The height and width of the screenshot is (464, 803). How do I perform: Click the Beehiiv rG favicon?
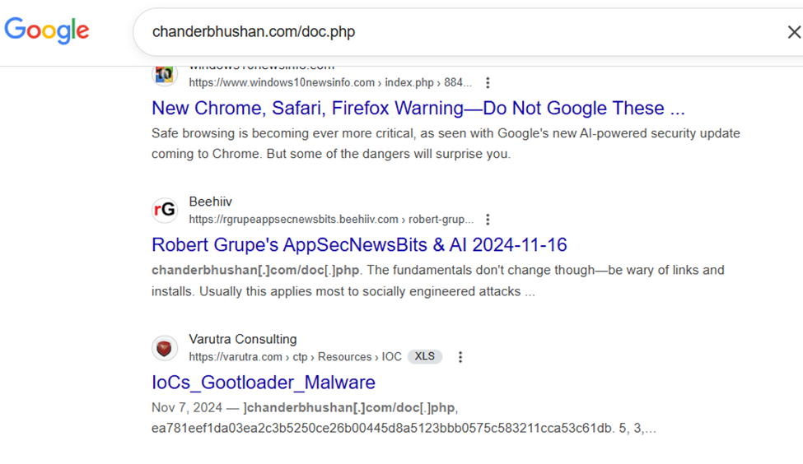pyautogui.click(x=165, y=211)
